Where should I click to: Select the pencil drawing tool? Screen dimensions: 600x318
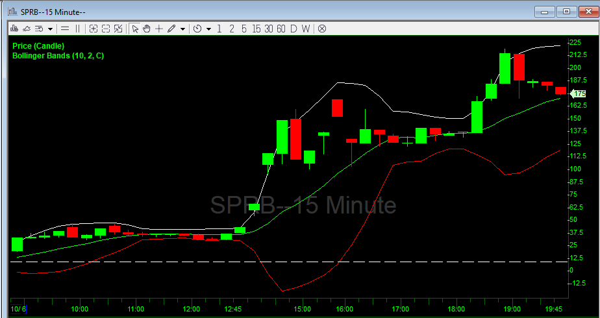171,29
